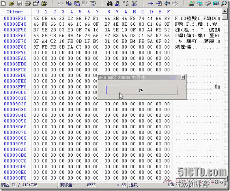The image size is (230, 191).
Task: Click the progress dialog title bar text
Action: 123,77
